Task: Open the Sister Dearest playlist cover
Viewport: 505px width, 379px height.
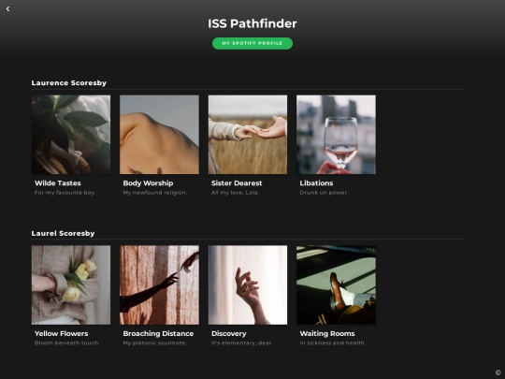Action: [248, 135]
